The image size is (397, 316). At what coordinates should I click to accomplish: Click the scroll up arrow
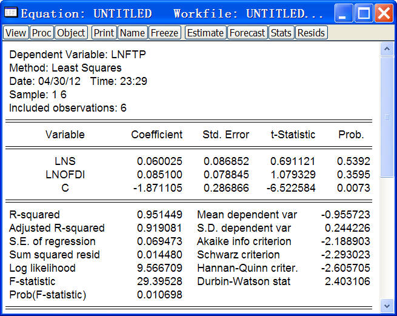point(387,49)
